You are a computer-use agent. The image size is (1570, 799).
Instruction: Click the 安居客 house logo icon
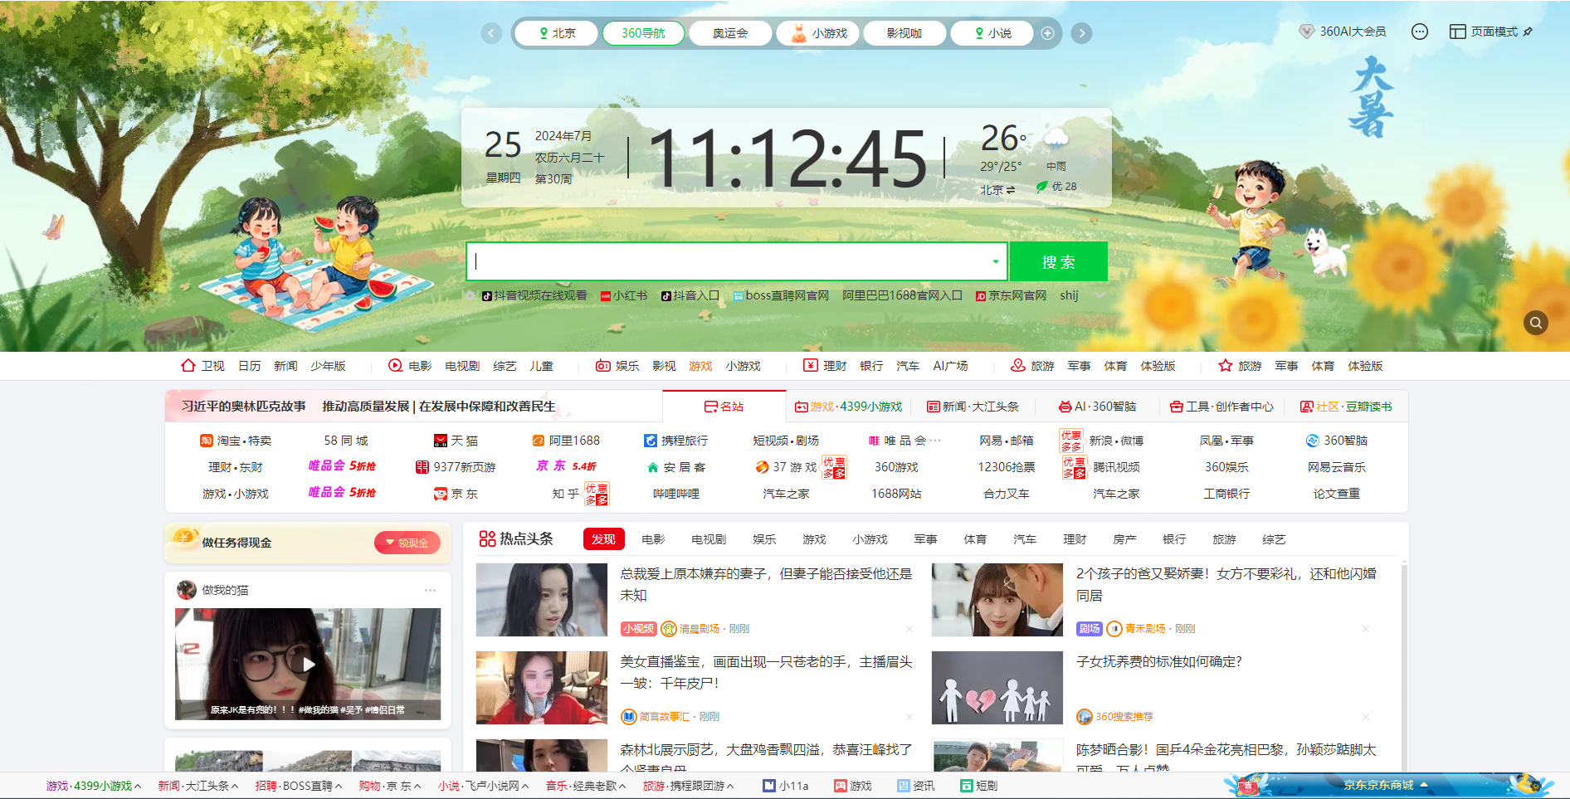[653, 467]
